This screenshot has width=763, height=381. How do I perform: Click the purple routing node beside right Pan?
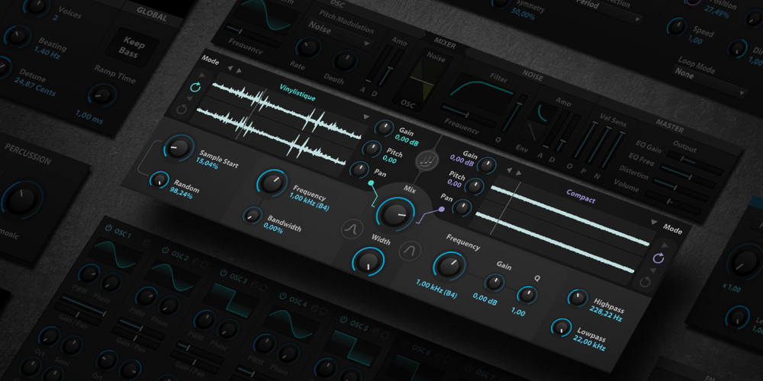point(442,210)
